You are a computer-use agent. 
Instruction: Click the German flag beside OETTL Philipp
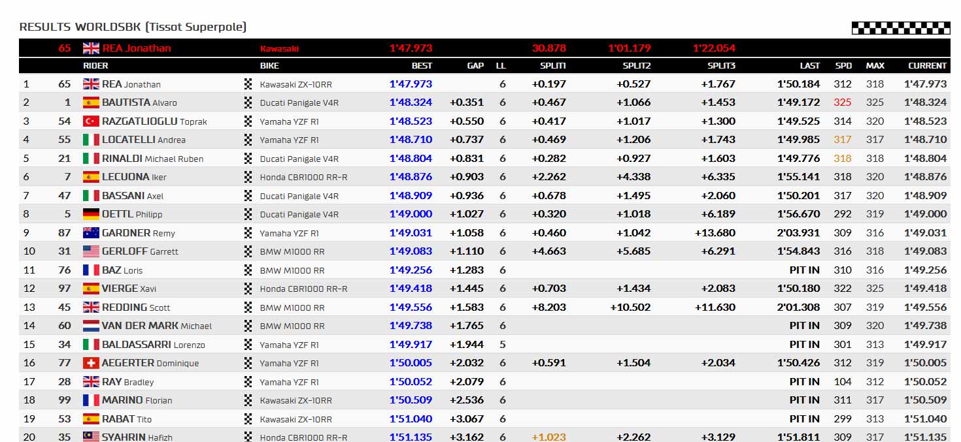coord(91,214)
